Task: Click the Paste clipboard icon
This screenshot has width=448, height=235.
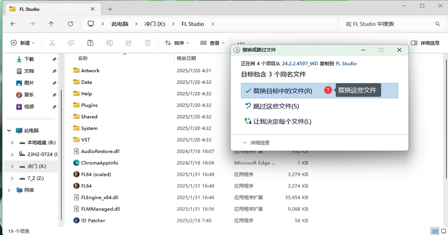Action: click(90, 43)
